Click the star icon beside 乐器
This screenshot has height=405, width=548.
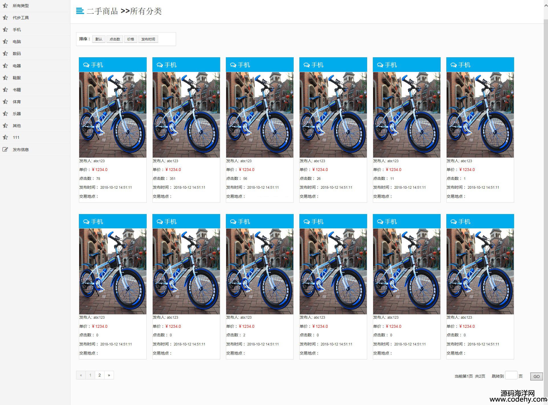(x=5, y=113)
